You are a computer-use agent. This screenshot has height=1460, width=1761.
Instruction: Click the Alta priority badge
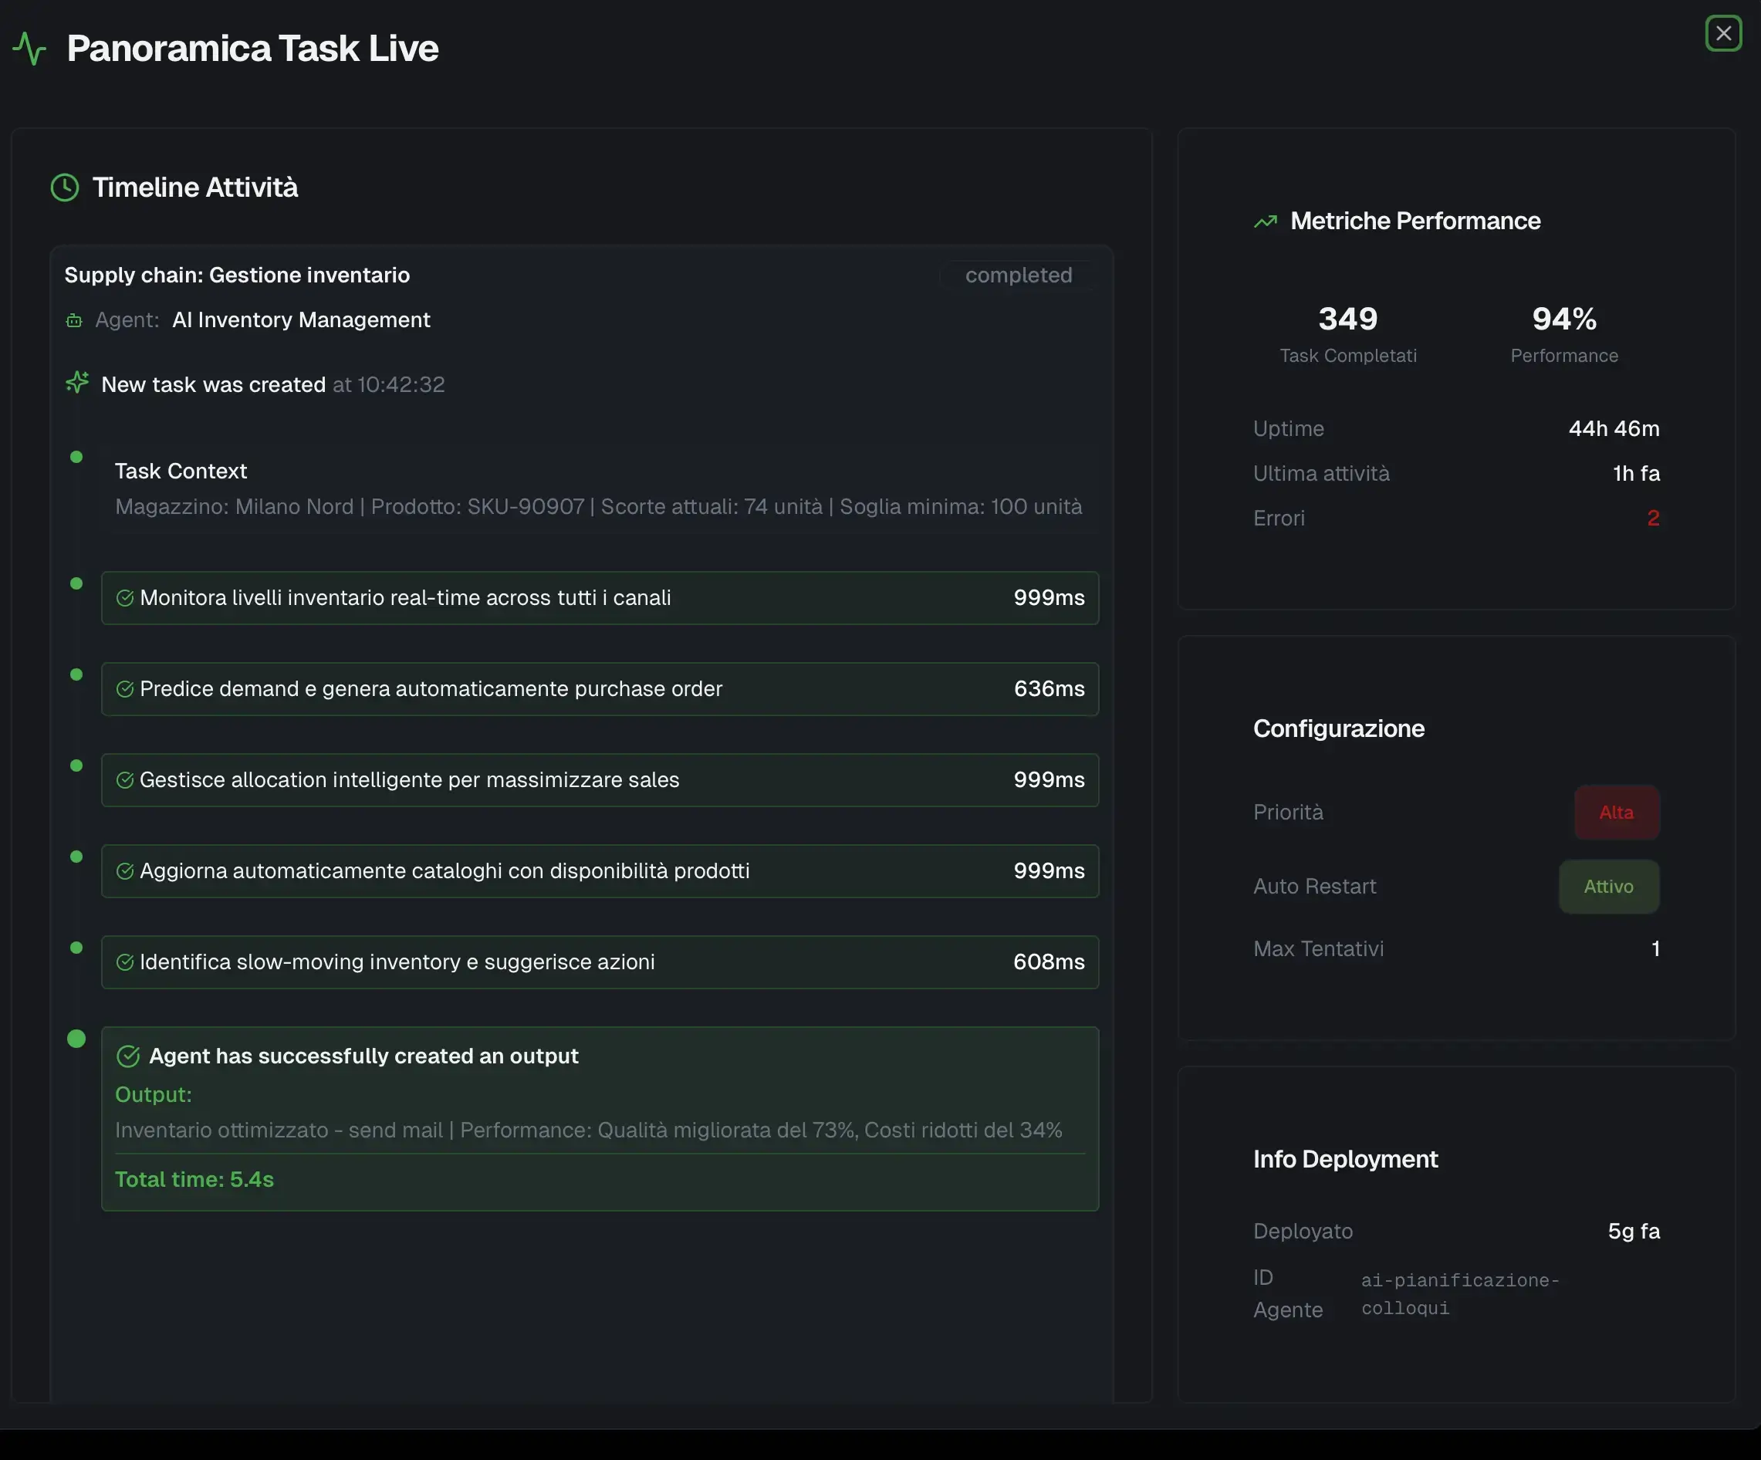click(x=1615, y=812)
